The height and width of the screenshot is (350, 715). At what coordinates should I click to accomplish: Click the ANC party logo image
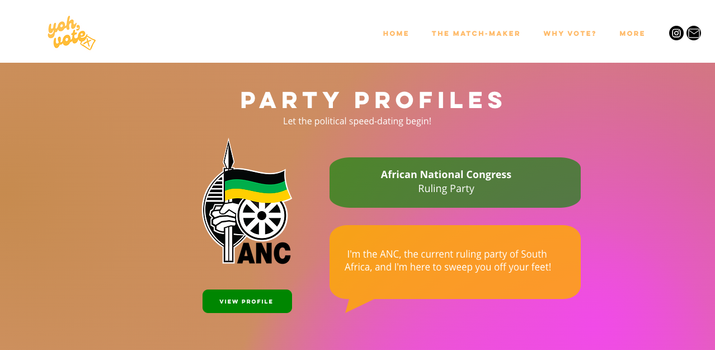point(247,202)
